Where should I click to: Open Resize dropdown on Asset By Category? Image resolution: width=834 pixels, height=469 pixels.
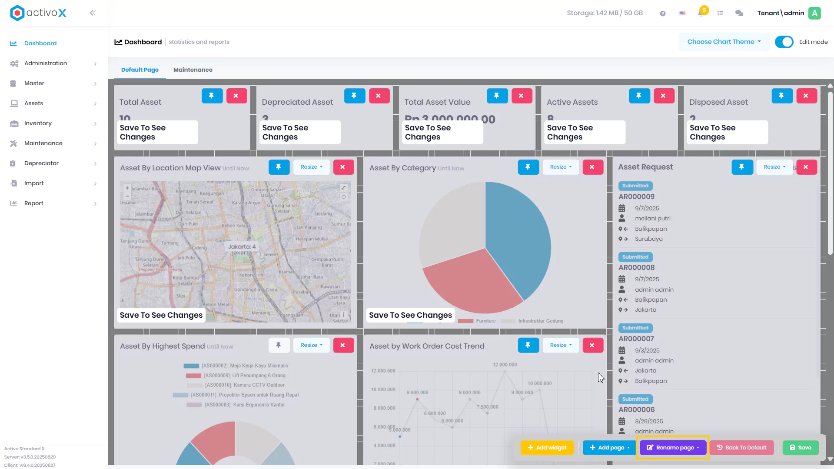click(x=561, y=167)
